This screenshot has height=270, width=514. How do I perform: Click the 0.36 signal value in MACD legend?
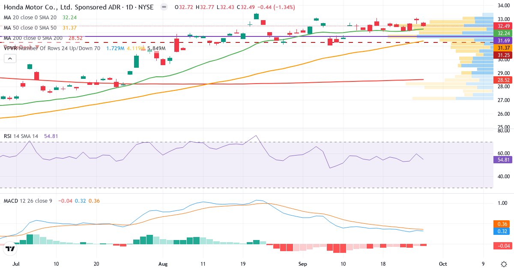[x=94, y=201]
